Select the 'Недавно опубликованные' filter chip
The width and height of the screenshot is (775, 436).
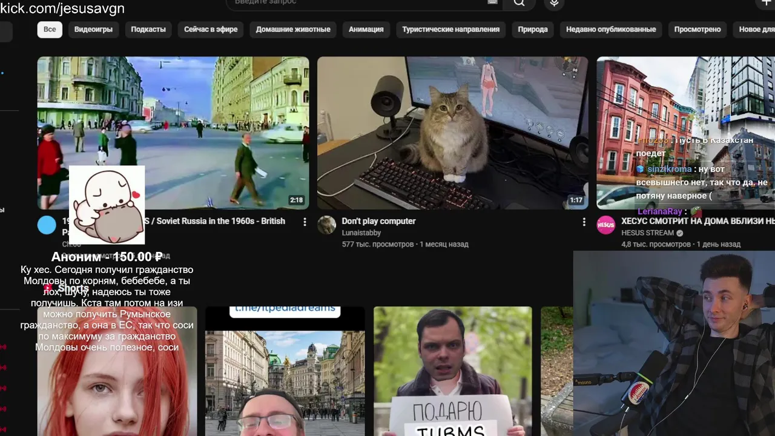[x=611, y=30]
